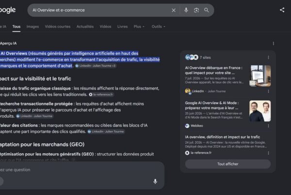Open article Google AI Overview & AI Mode

point(212,105)
